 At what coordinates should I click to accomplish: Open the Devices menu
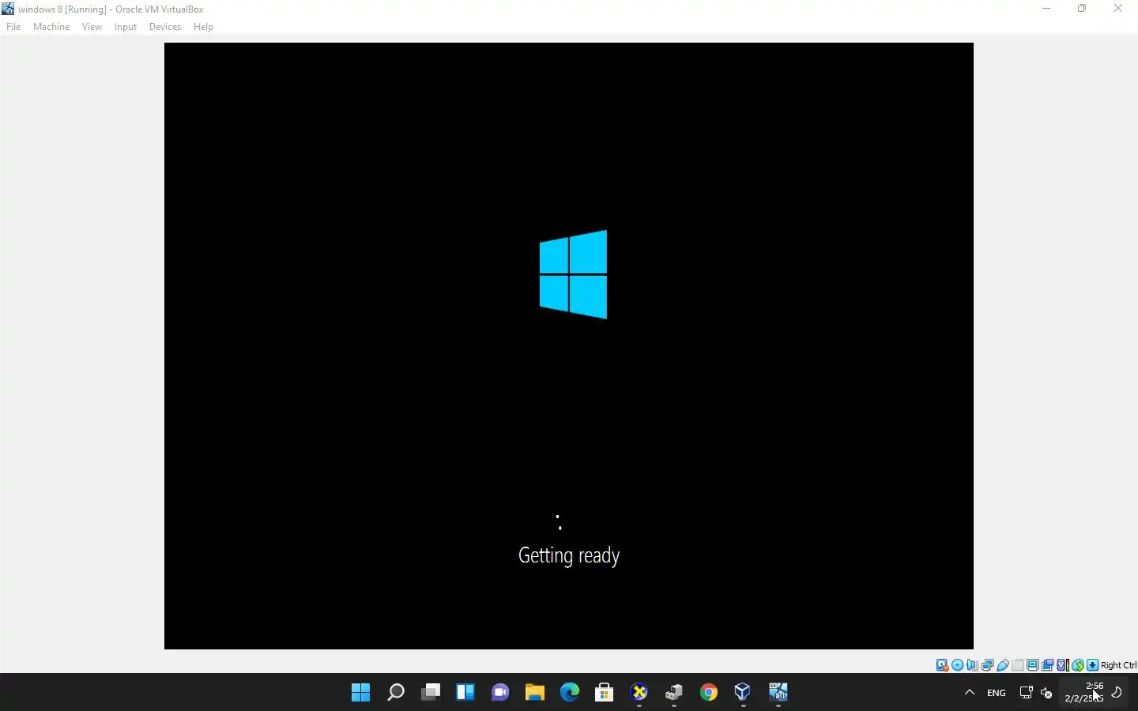[x=165, y=27]
